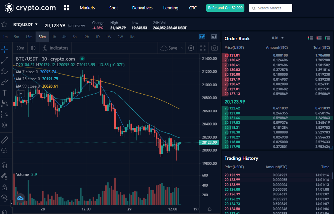Open the Derivatives menu
Viewport: 334px width, 214px height.
point(142,8)
